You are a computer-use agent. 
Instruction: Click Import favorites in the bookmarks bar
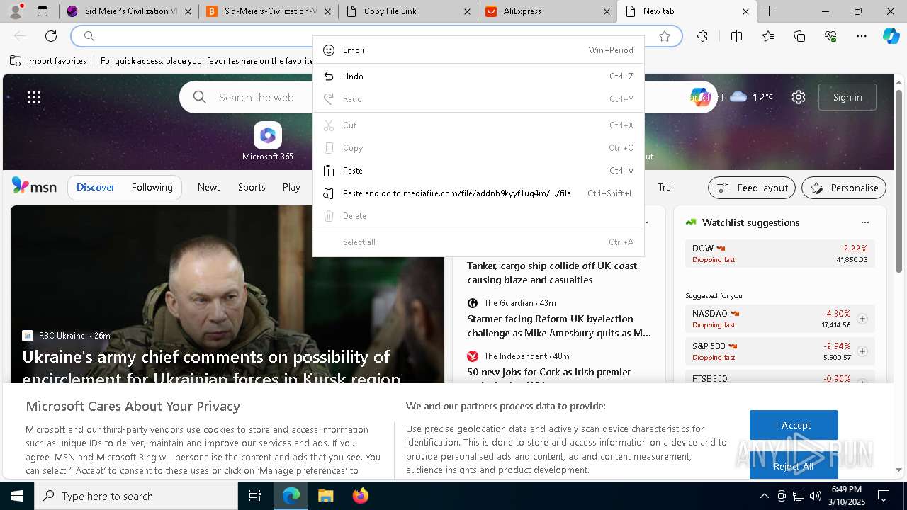[48, 61]
